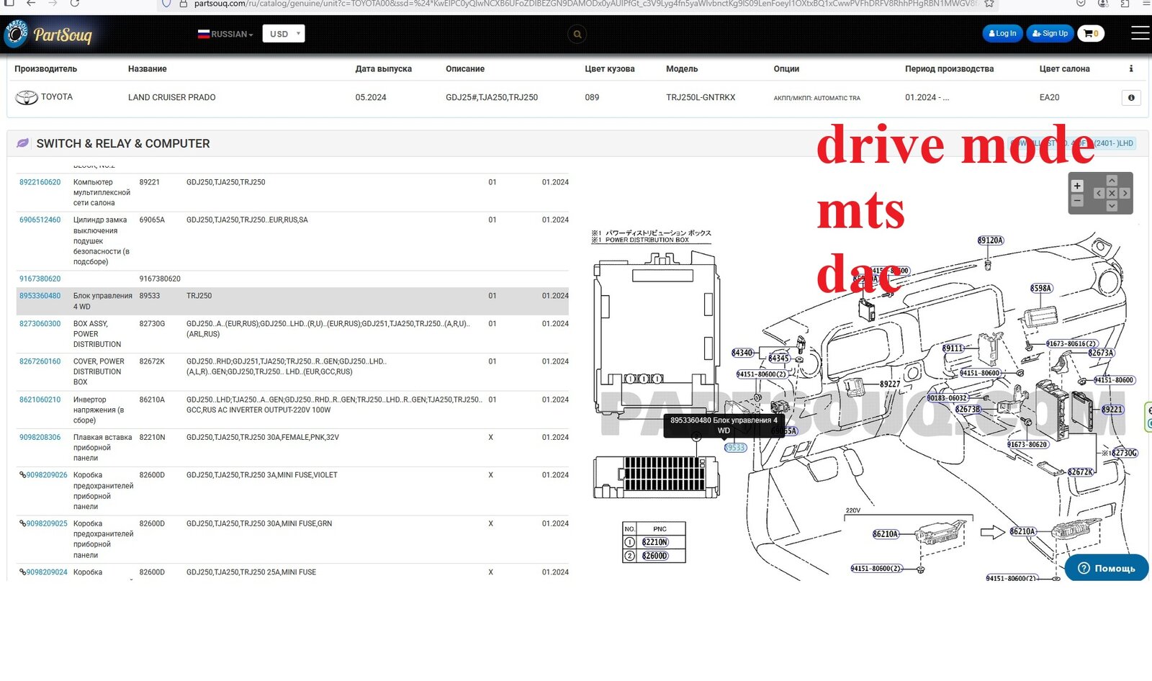This screenshot has height=681, width=1152.
Task: Click the replacement icon beside 9098209026
Action: pyautogui.click(x=22, y=475)
